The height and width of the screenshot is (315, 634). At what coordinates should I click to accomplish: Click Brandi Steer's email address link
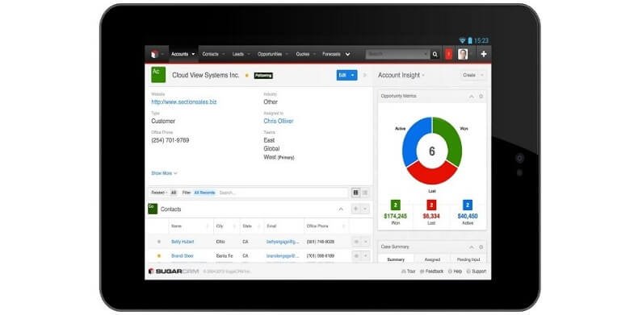pyautogui.click(x=283, y=255)
